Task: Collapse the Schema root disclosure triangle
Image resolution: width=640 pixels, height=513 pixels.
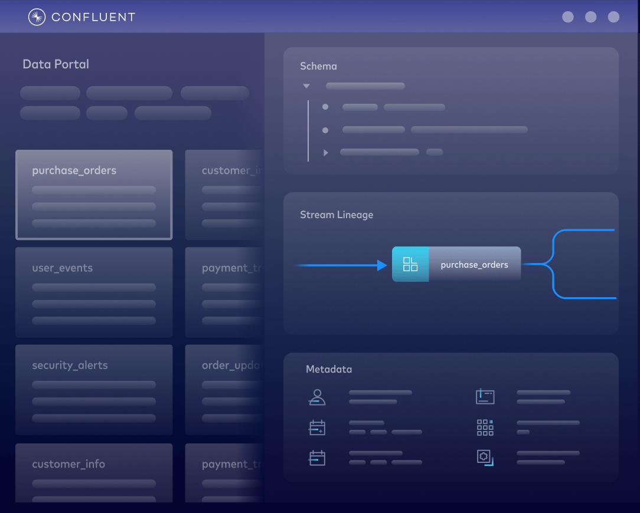Action: (306, 85)
